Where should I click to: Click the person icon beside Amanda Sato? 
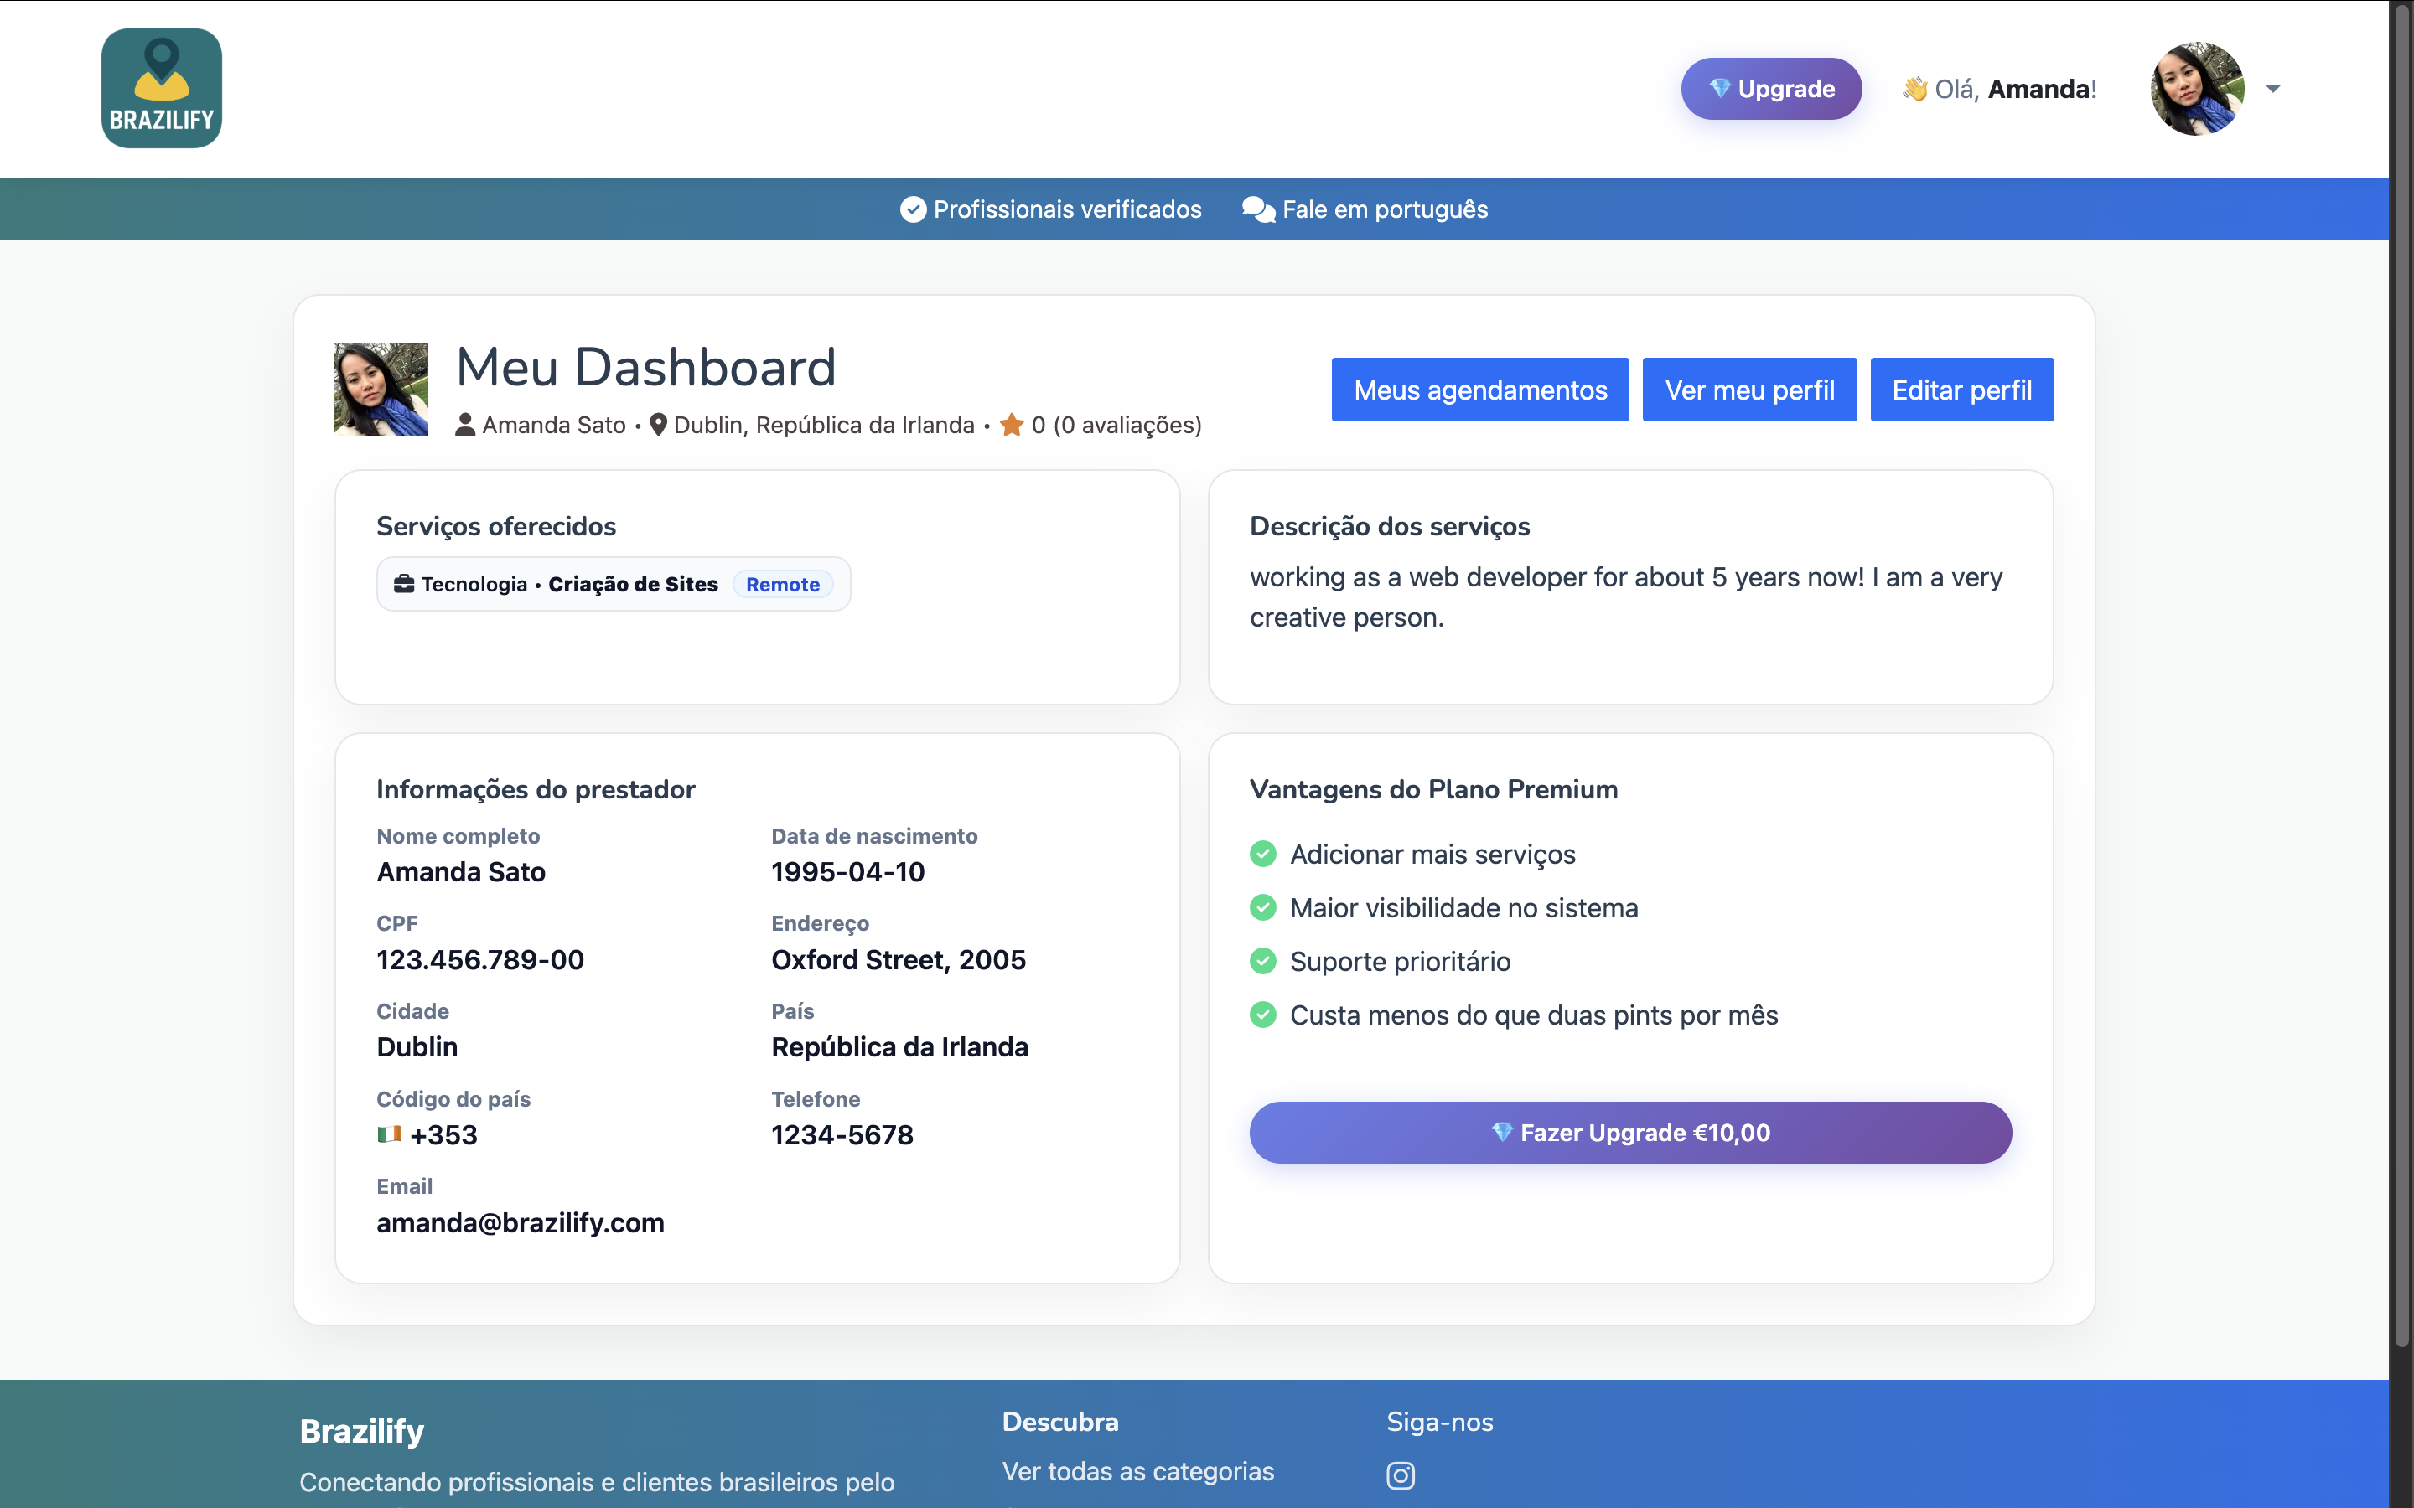tap(465, 425)
